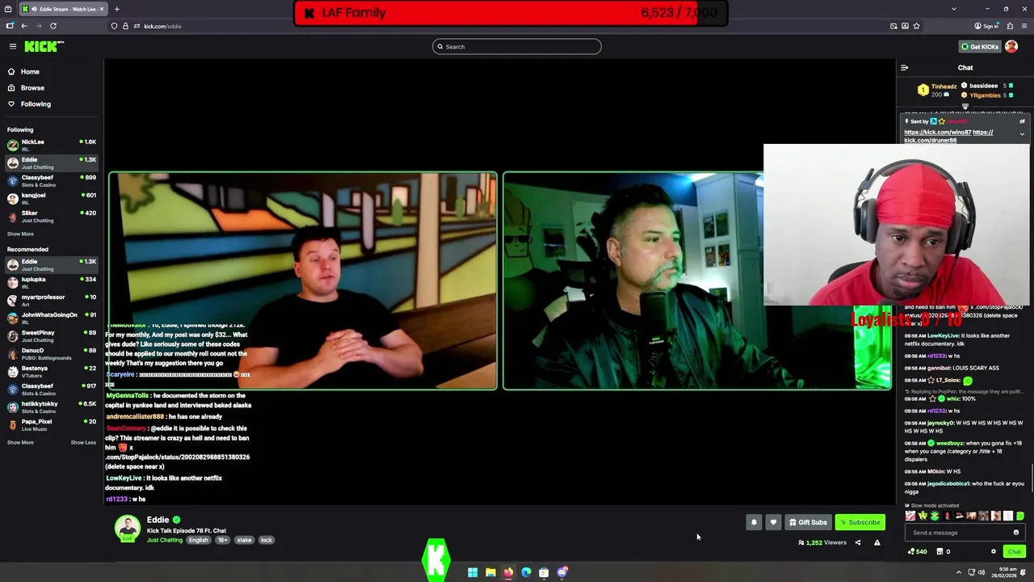The height and width of the screenshot is (582, 1034).
Task: Click the green Subscribe button
Action: [x=860, y=522]
